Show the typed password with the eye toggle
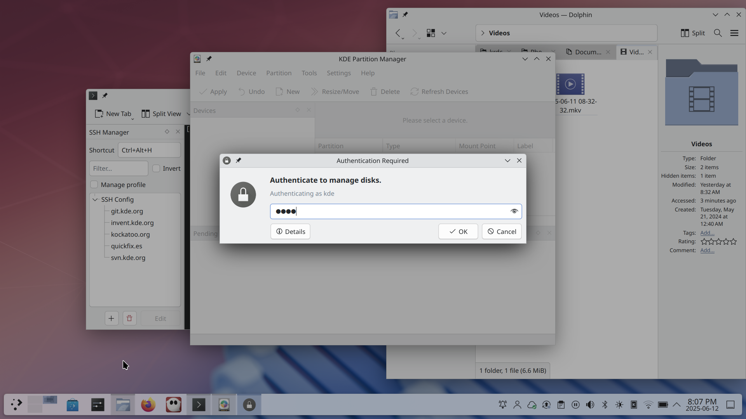746x419 pixels. click(514, 211)
